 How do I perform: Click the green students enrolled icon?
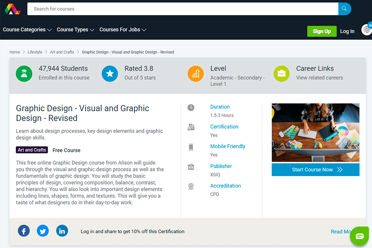coord(24,74)
